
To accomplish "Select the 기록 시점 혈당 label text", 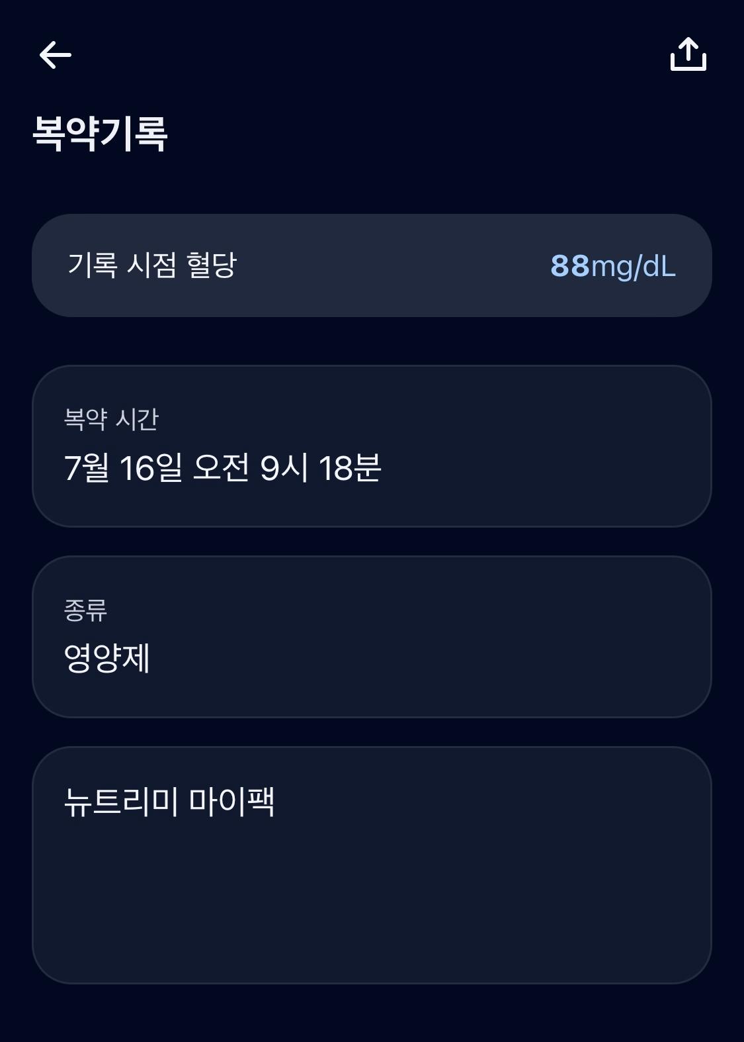I will pos(152,265).
